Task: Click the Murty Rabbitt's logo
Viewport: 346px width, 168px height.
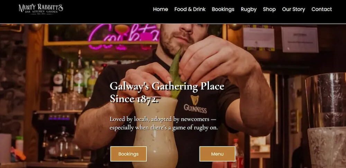Action: click(41, 9)
